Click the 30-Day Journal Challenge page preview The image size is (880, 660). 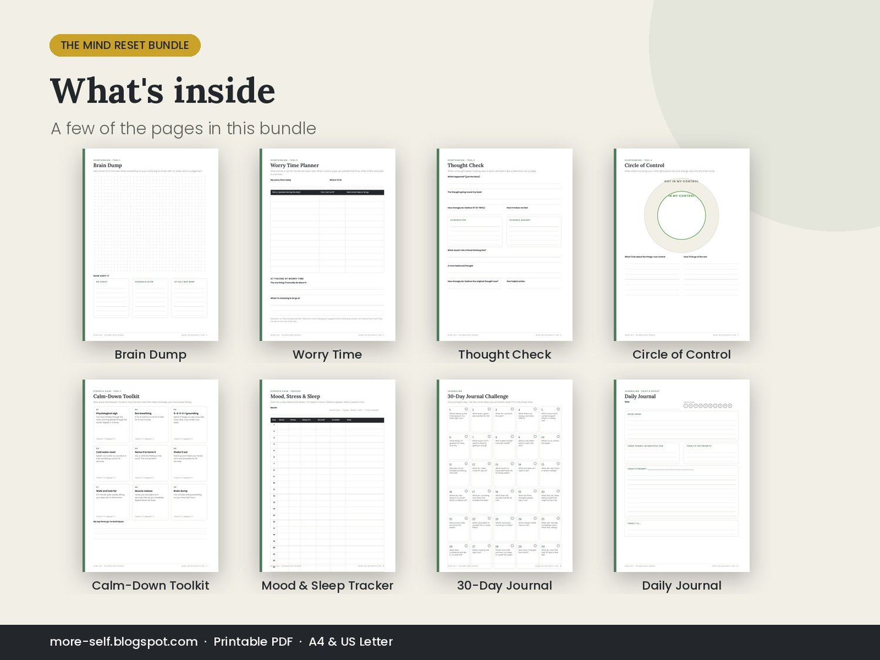(x=505, y=476)
